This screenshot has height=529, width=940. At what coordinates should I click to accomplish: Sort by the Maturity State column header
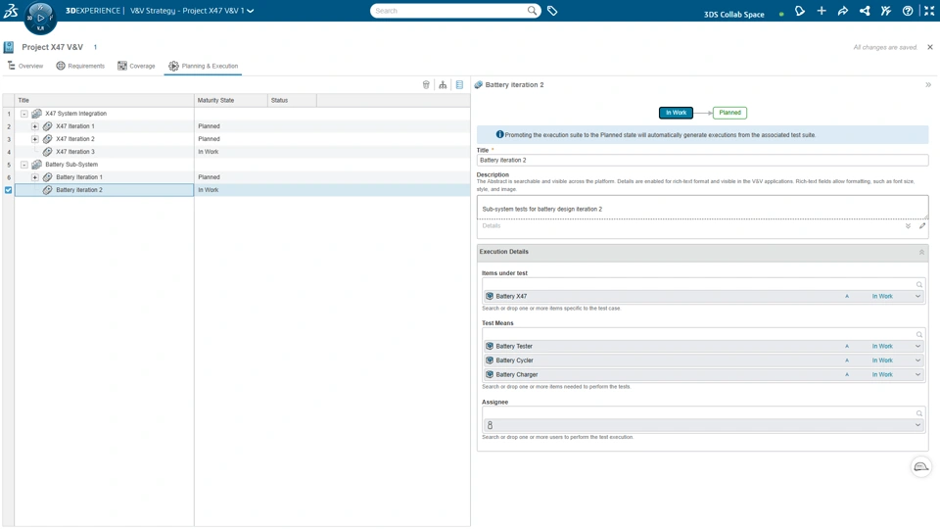pyautogui.click(x=231, y=100)
